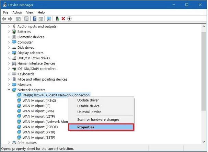Choose Update driver from context menu

(x=101, y=100)
